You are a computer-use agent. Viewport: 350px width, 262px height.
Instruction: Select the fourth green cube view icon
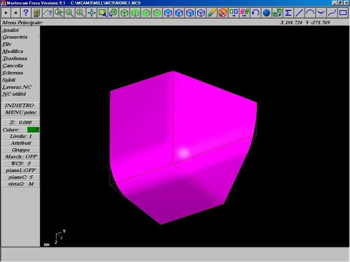pyautogui.click(x=157, y=13)
